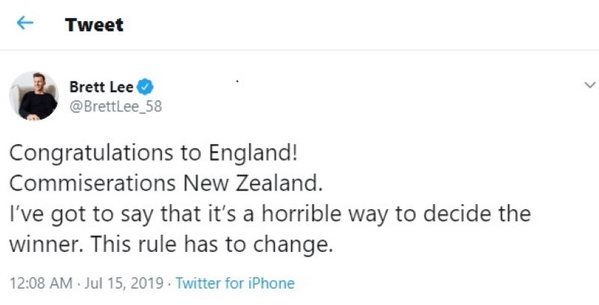Expand the tweet options chevron
The width and height of the screenshot is (599, 305).
[x=590, y=85]
